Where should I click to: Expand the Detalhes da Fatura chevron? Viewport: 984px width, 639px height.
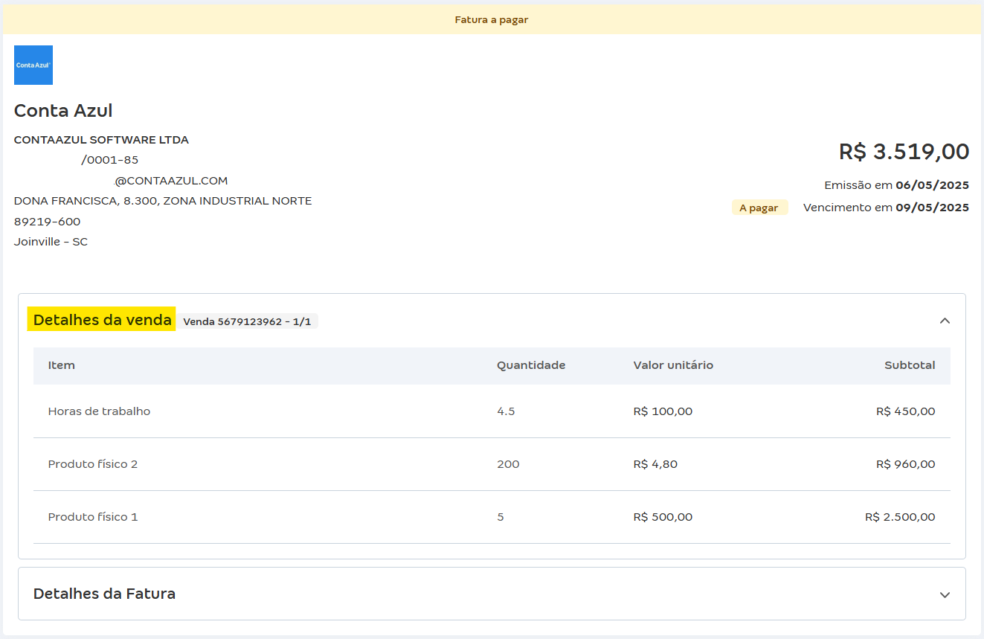point(945,594)
